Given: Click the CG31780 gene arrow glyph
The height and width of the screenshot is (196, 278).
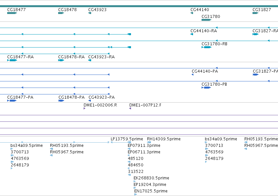Looking at the screenshot, I should point(206,20).
